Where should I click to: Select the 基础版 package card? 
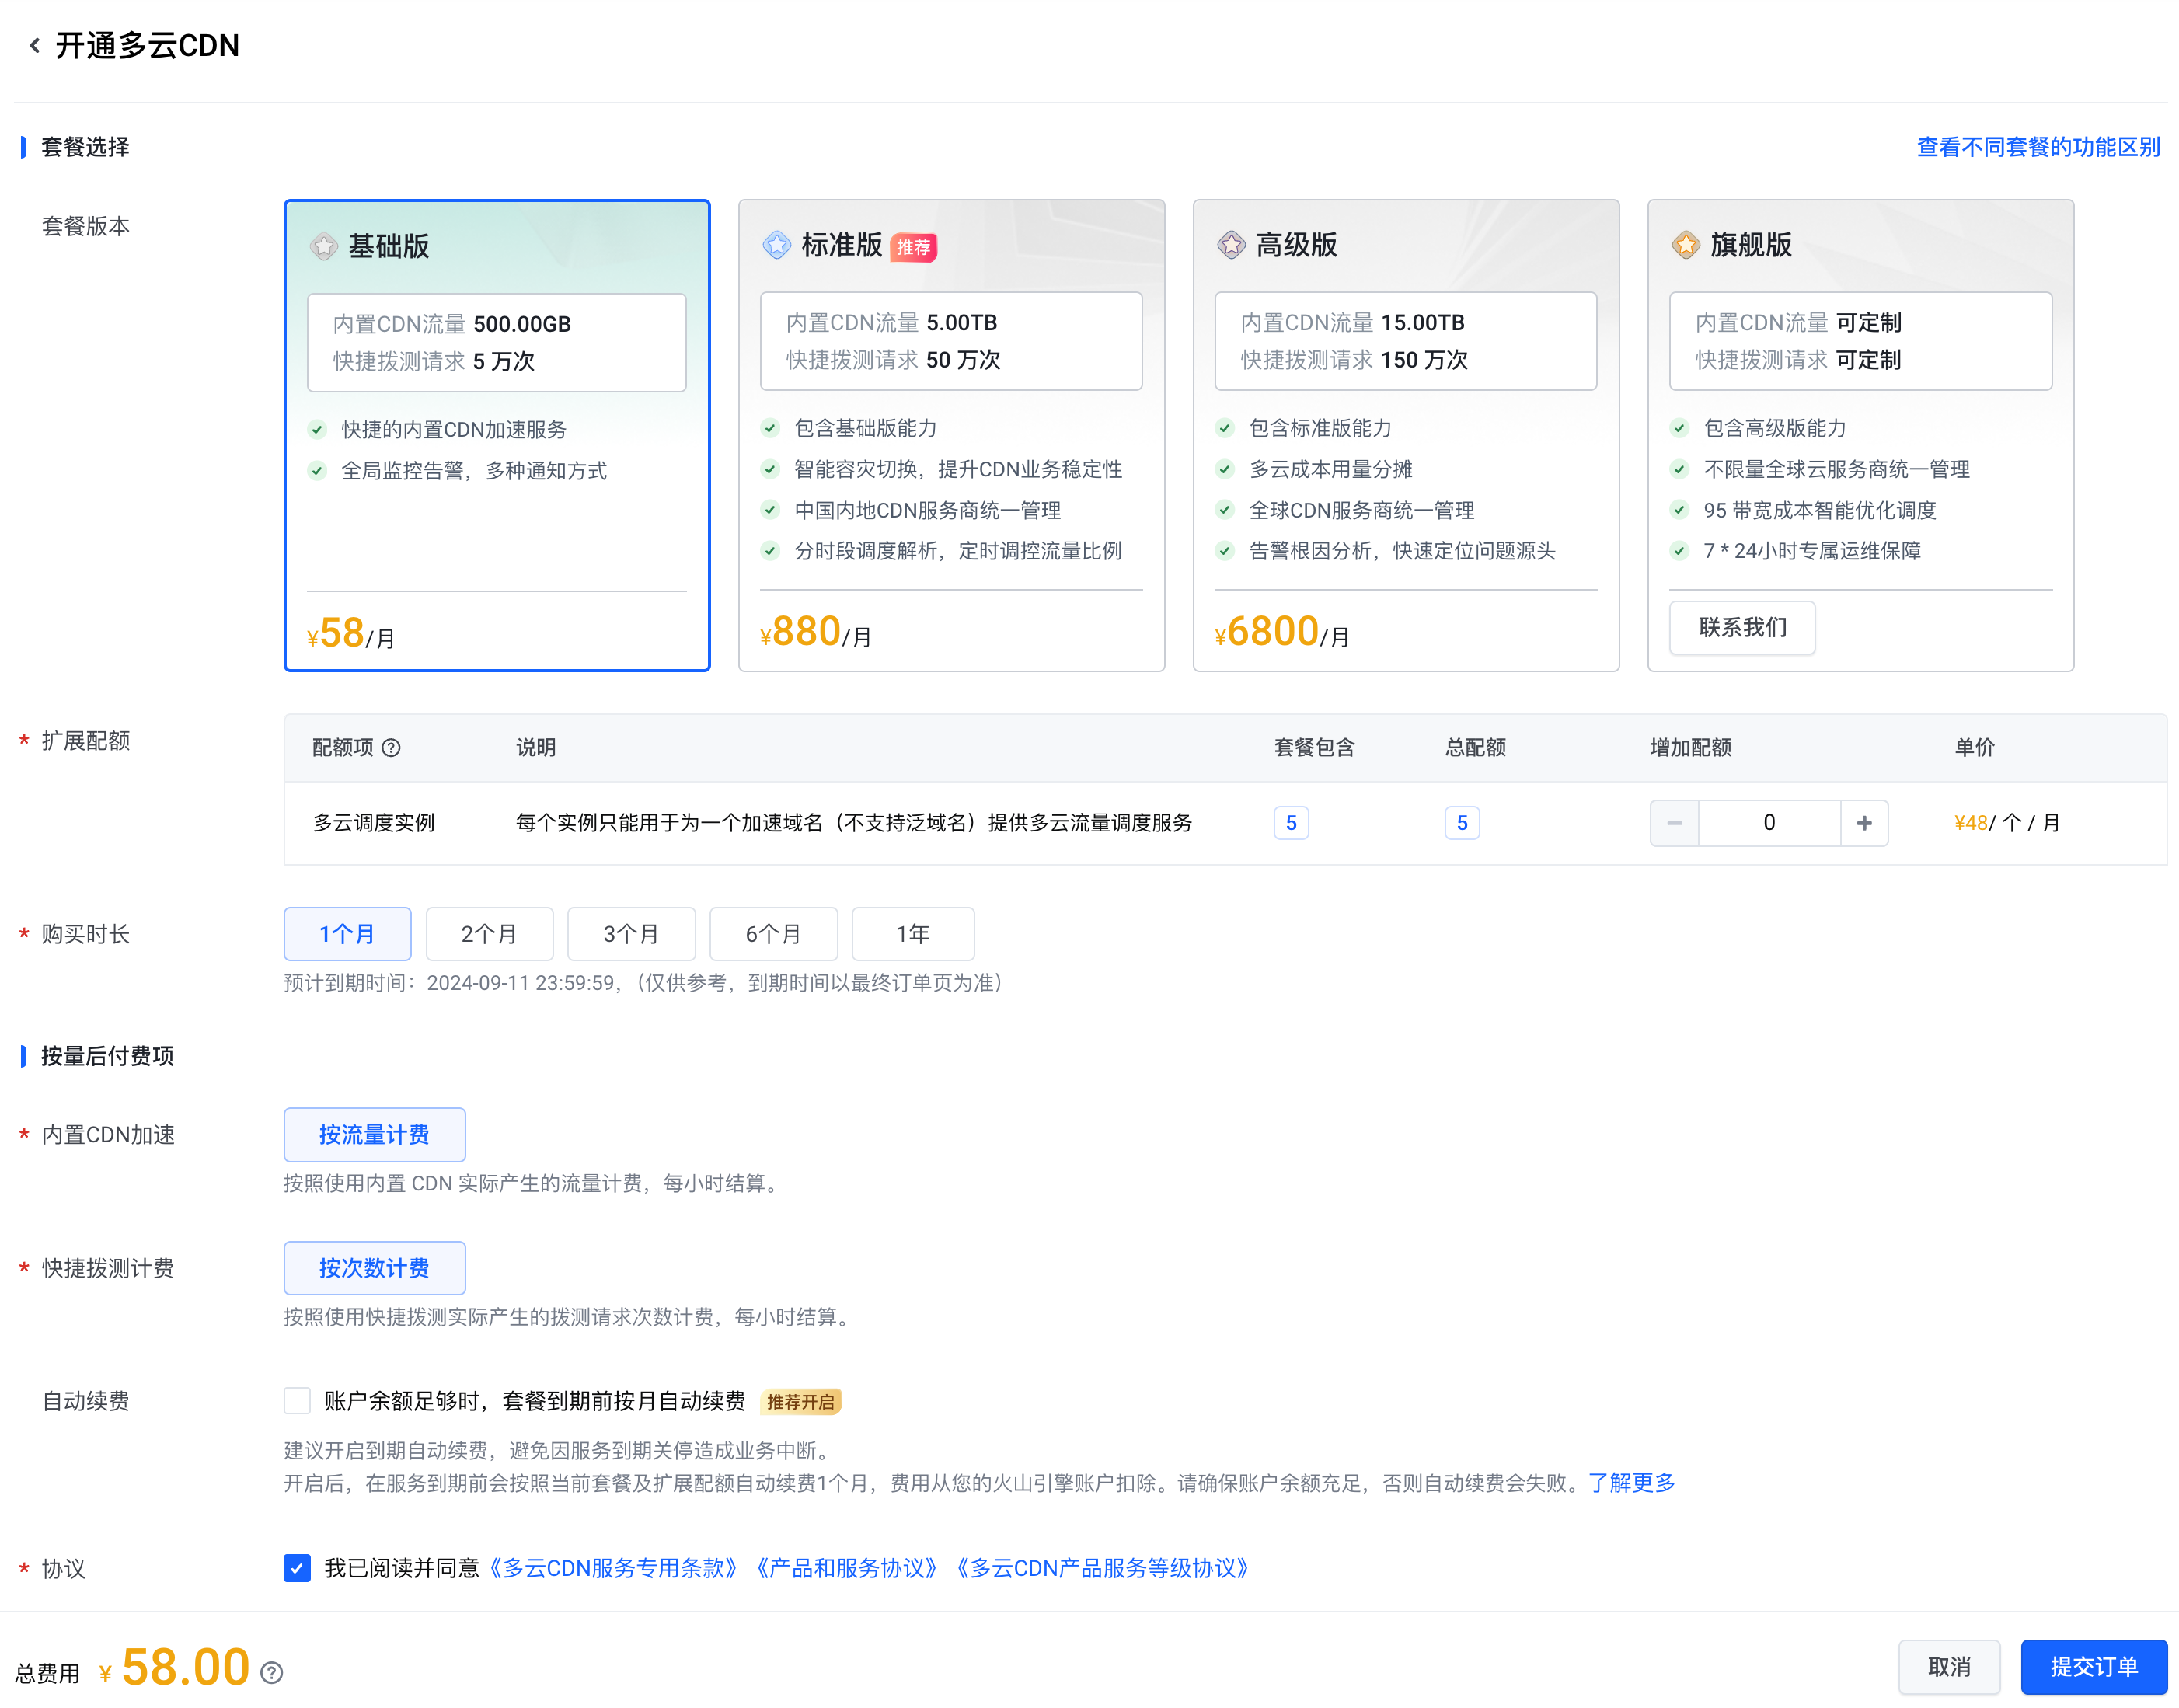[x=497, y=436]
